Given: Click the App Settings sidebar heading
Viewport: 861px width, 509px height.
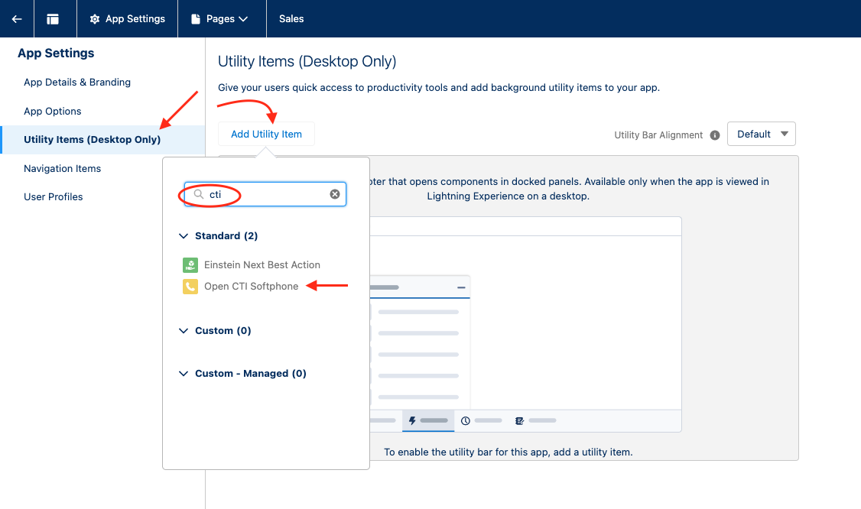Looking at the screenshot, I should [x=56, y=53].
